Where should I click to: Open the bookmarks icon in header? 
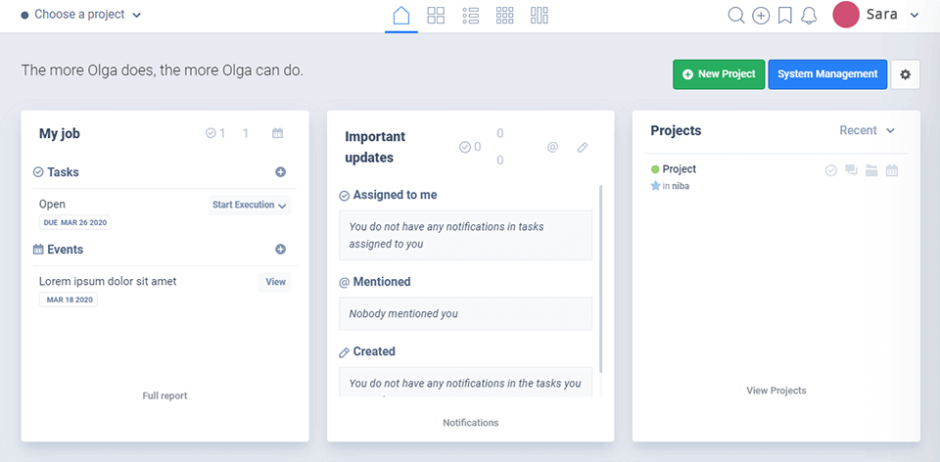click(785, 15)
